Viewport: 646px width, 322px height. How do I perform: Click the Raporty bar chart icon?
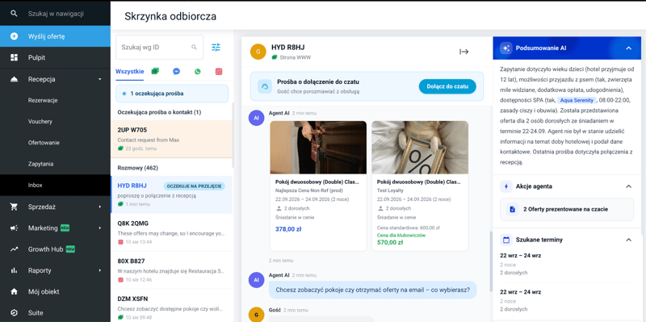coord(14,270)
